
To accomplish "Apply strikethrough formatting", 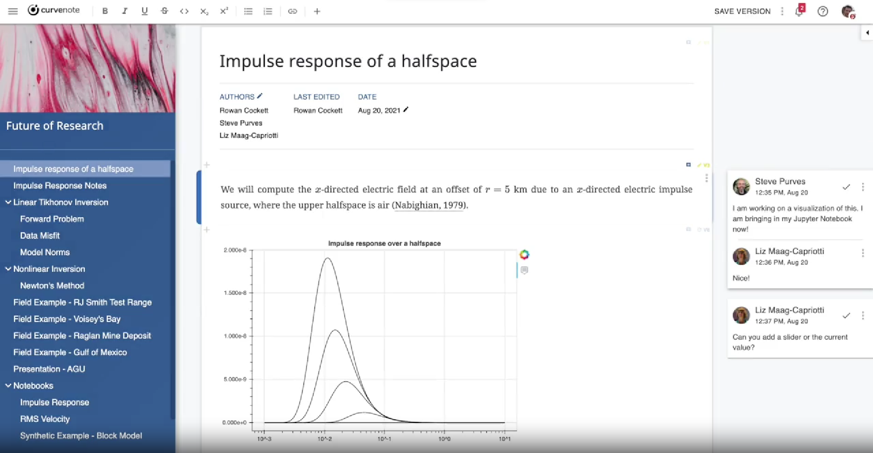I will coord(165,11).
